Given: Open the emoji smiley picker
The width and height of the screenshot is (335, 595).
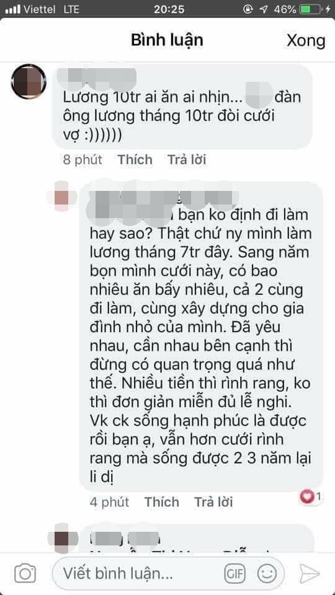Looking at the screenshot, I should (267, 573).
